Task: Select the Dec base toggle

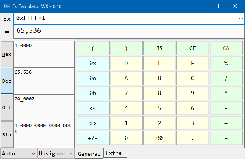Action: pyautogui.click(x=7, y=81)
